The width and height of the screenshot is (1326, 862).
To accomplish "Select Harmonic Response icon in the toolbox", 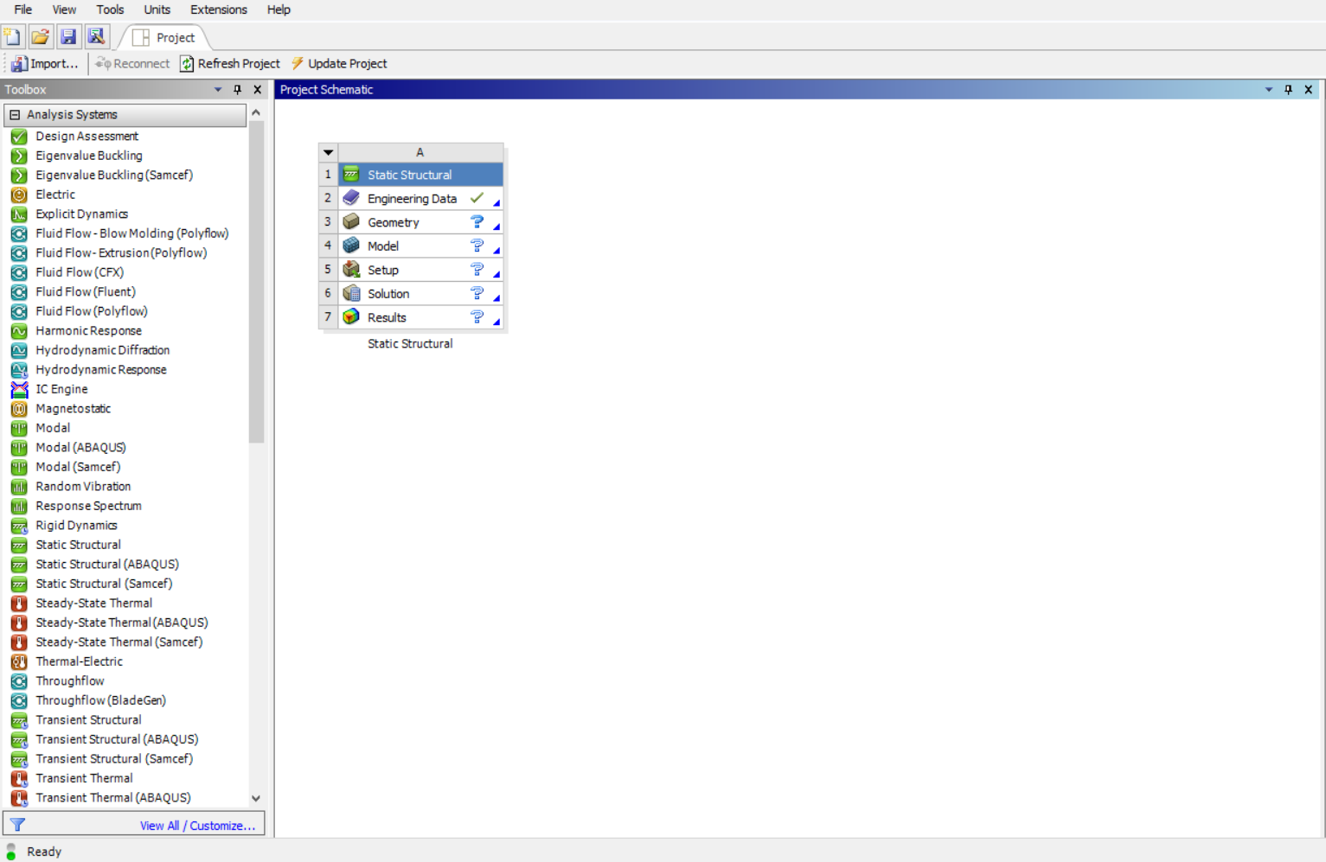I will click(19, 331).
